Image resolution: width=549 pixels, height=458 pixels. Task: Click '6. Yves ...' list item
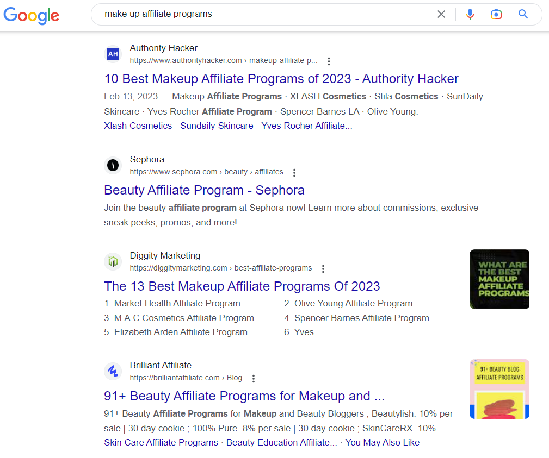(x=304, y=332)
